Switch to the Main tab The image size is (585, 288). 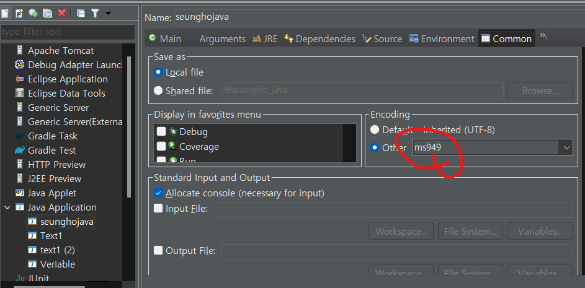(164, 39)
